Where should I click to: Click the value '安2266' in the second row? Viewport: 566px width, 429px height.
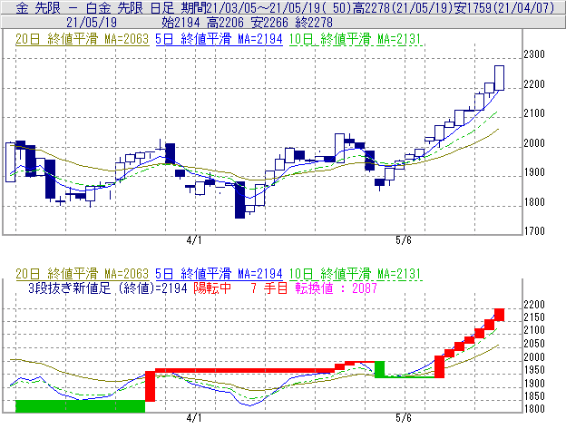[269, 23]
